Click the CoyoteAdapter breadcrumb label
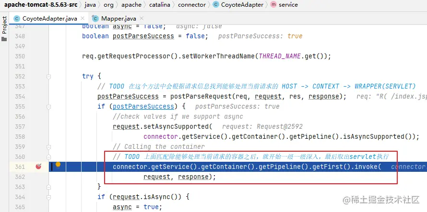The height and width of the screenshot is (212, 427). (x=242, y=5)
